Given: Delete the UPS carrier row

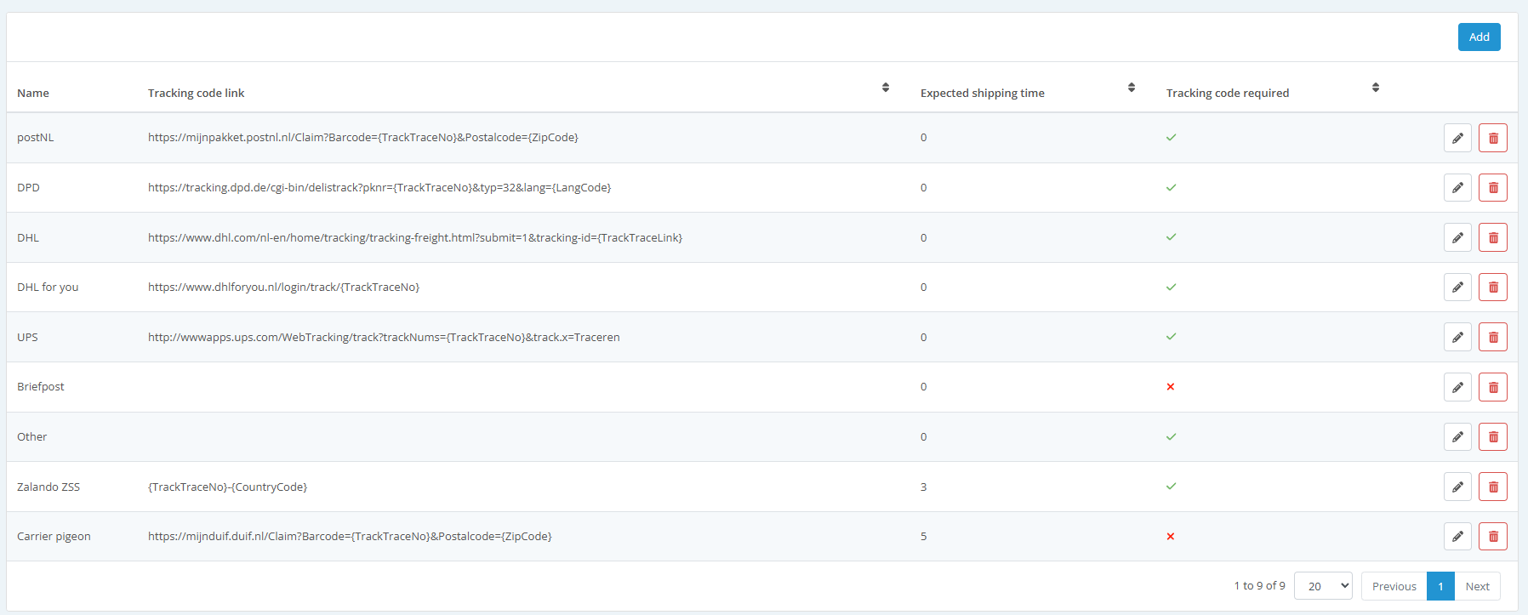Looking at the screenshot, I should coord(1493,337).
